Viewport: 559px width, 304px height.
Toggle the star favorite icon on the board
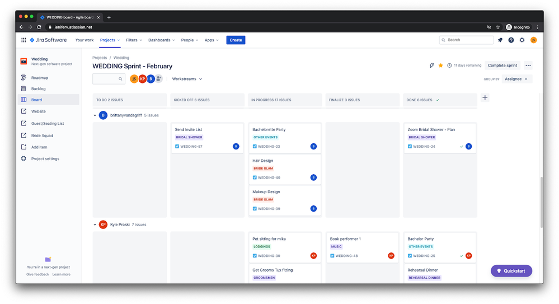[x=440, y=66]
